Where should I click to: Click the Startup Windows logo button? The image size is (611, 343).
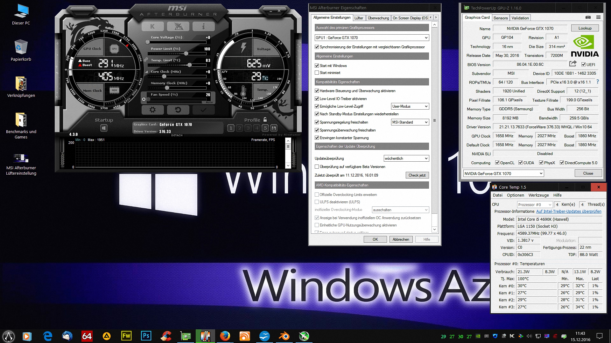point(104,128)
